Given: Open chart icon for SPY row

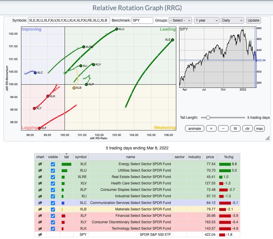Looking at the screenshot, I should 40,235.
